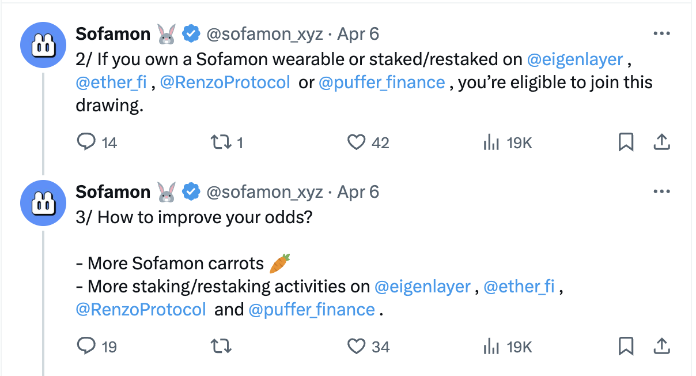
Task: Open the Apr 6 timestamp of the 3/ tweet
Action: pos(358,191)
